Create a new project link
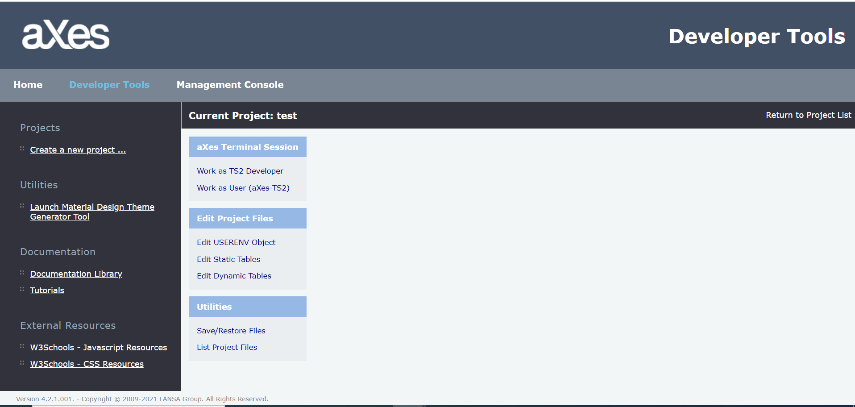 pyautogui.click(x=78, y=150)
